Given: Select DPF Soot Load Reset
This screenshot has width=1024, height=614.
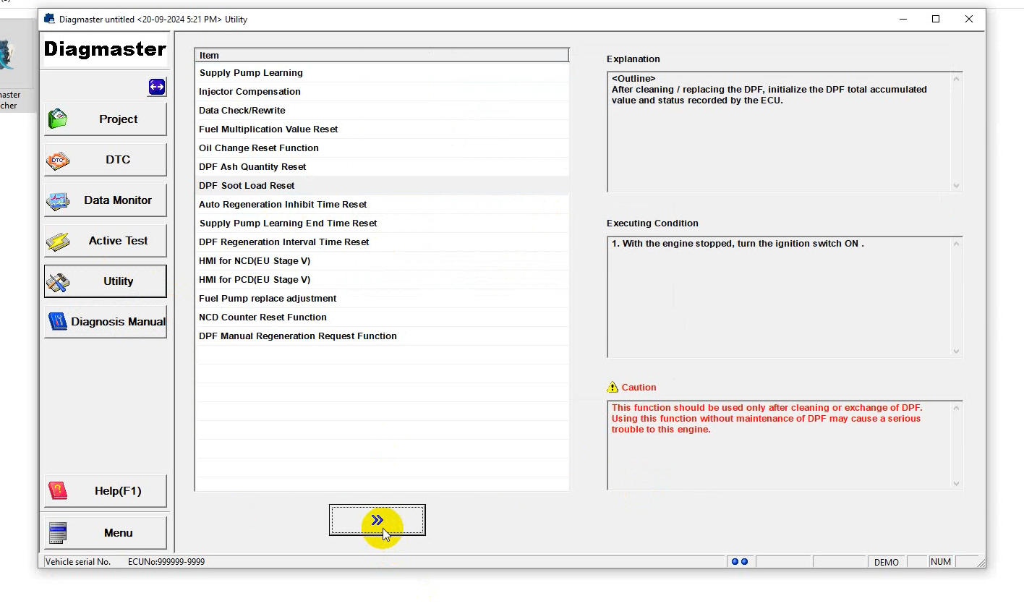Looking at the screenshot, I should [382, 186].
